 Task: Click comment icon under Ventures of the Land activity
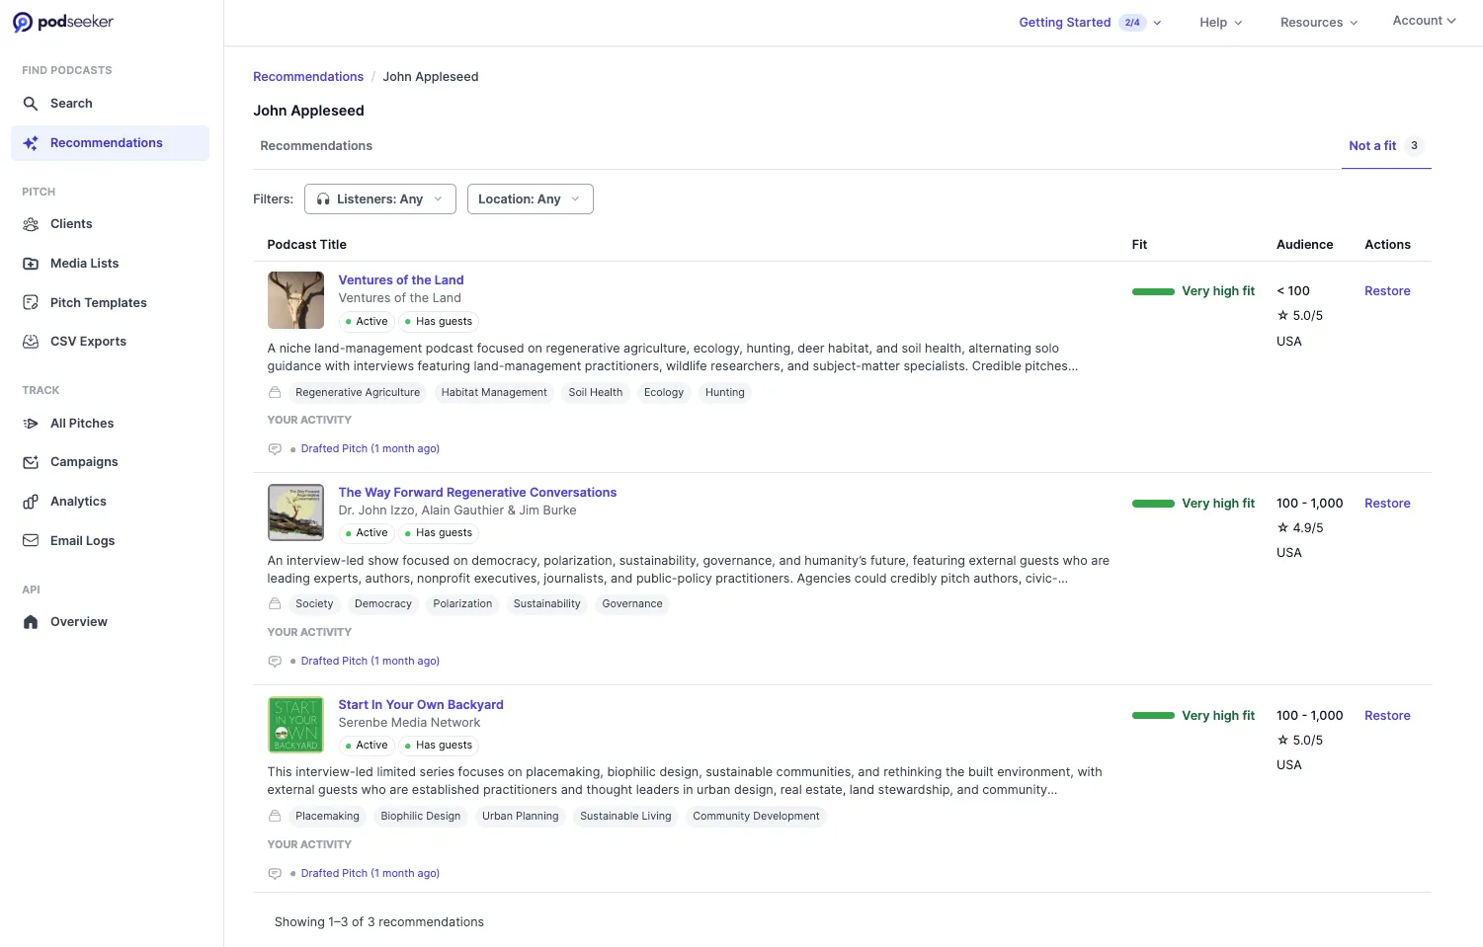point(275,449)
